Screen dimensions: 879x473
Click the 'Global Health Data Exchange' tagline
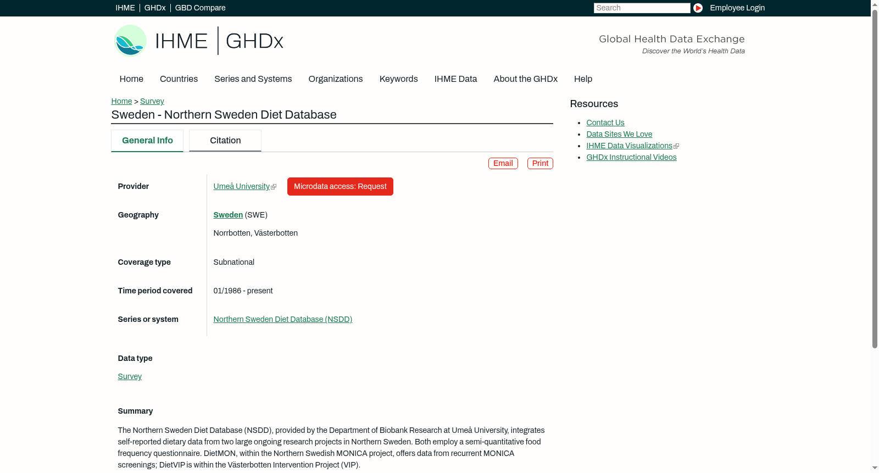click(671, 39)
